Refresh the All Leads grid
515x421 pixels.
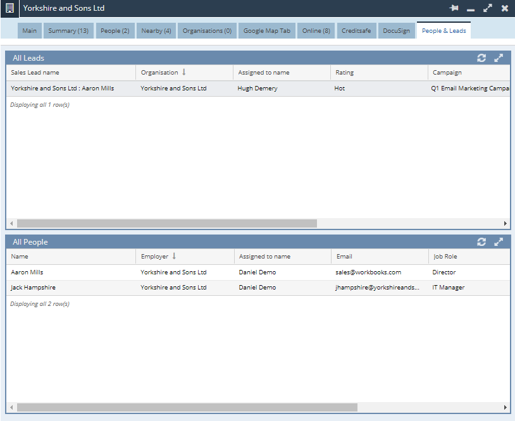(x=481, y=58)
